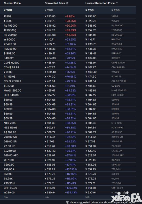Select the £59.99 price row
The height and width of the screenshot is (204, 142).
point(68,174)
